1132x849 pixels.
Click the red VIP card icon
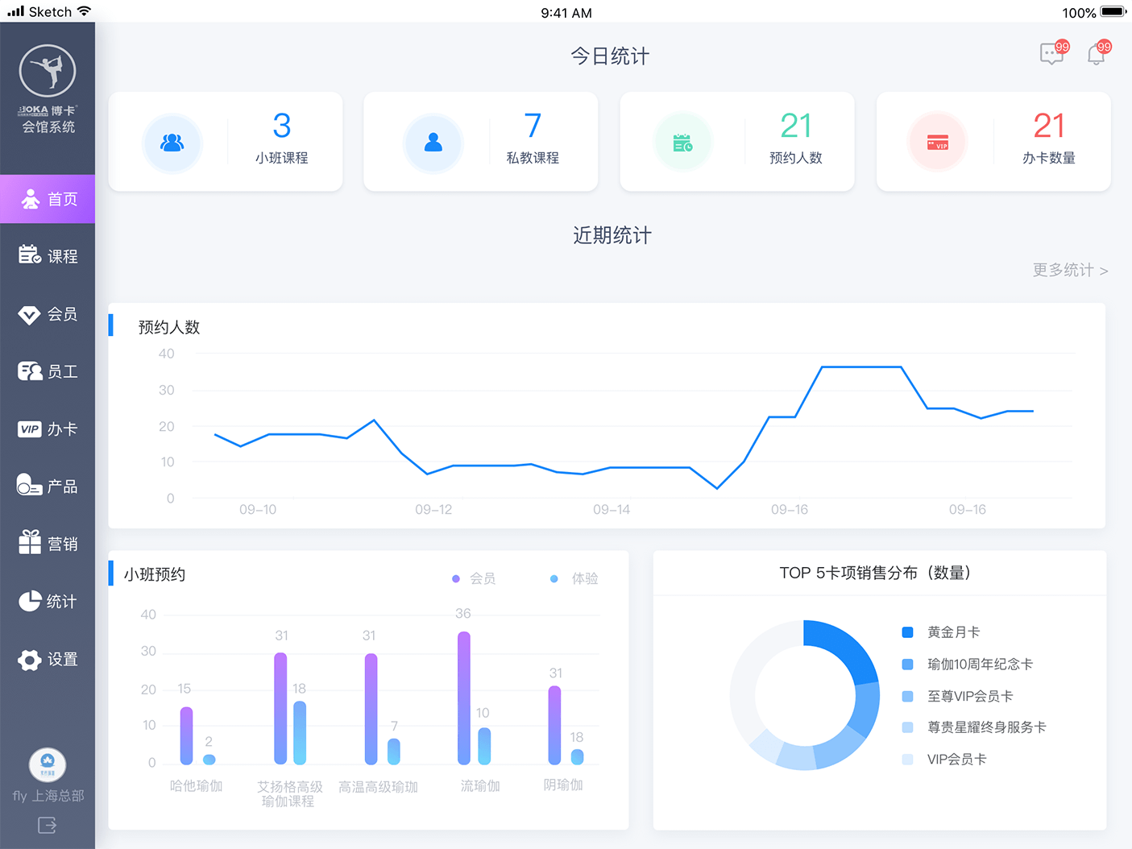(938, 143)
